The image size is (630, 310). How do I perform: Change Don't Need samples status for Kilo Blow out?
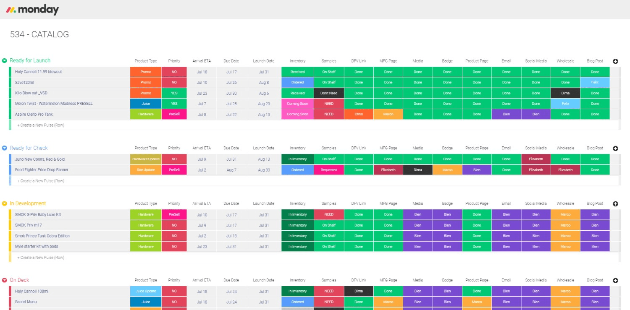tap(329, 93)
